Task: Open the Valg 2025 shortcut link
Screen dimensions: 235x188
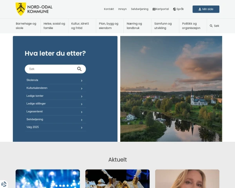Action: [x=56, y=127]
